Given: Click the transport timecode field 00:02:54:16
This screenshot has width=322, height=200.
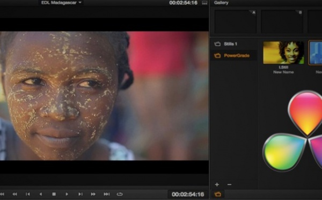Looking at the screenshot, I should [188, 194].
